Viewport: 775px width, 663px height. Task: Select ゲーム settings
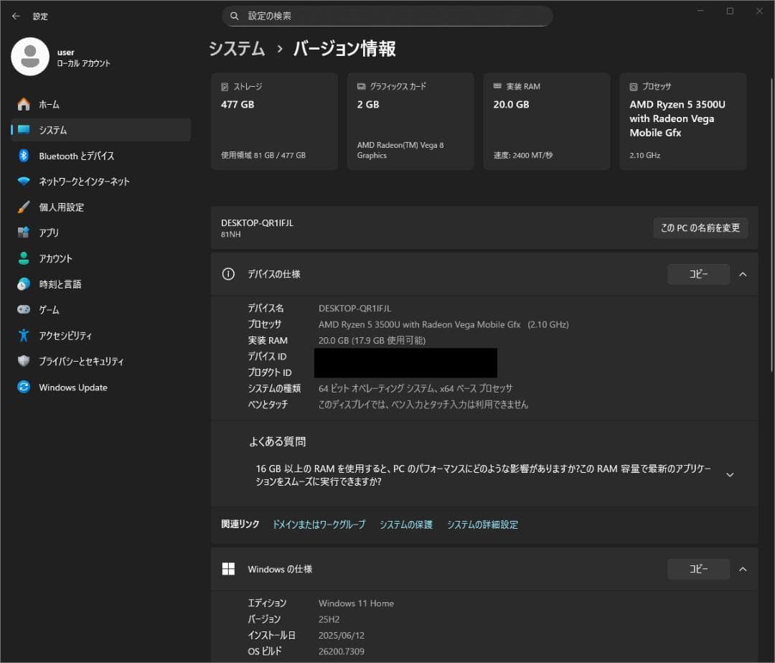pyautogui.click(x=50, y=309)
